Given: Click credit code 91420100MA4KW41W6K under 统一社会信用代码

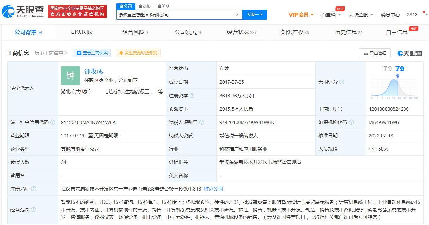Looking at the screenshot, I should 88,122.
